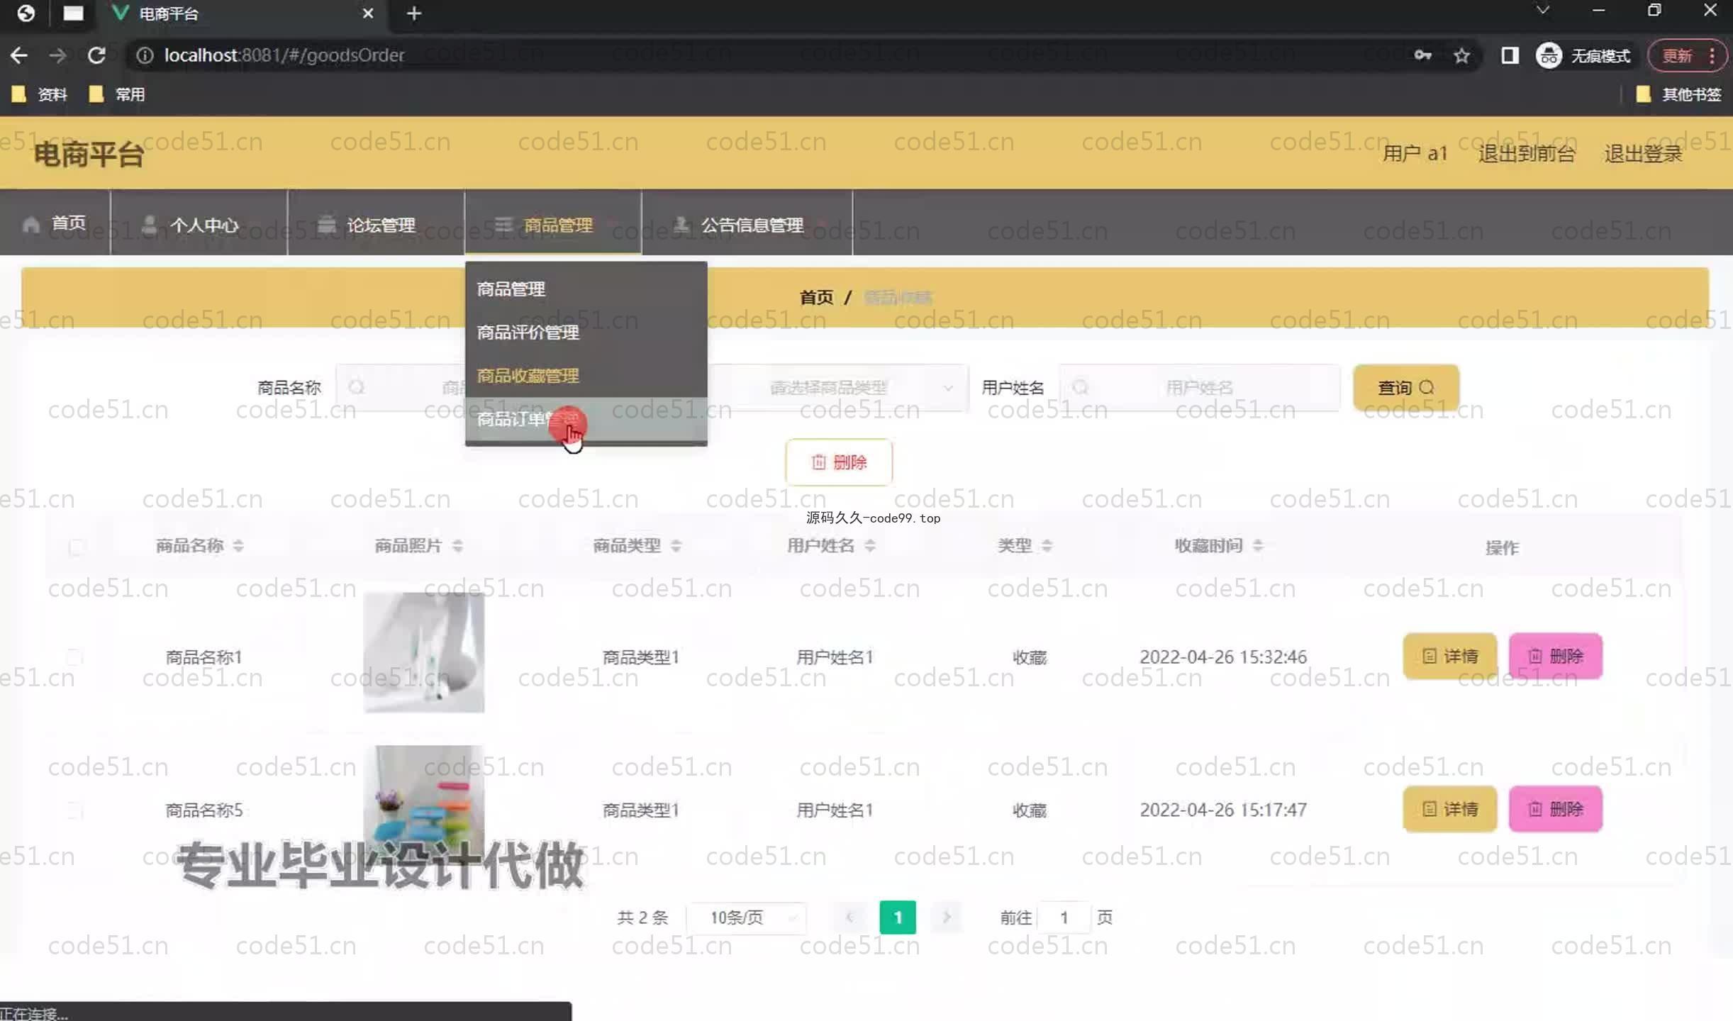
Task: Click timestamp 2022-04-26 15:17:47
Action: click(x=1223, y=810)
